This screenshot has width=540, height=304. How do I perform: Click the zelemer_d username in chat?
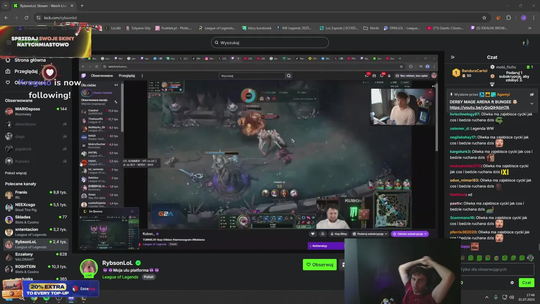point(459,128)
